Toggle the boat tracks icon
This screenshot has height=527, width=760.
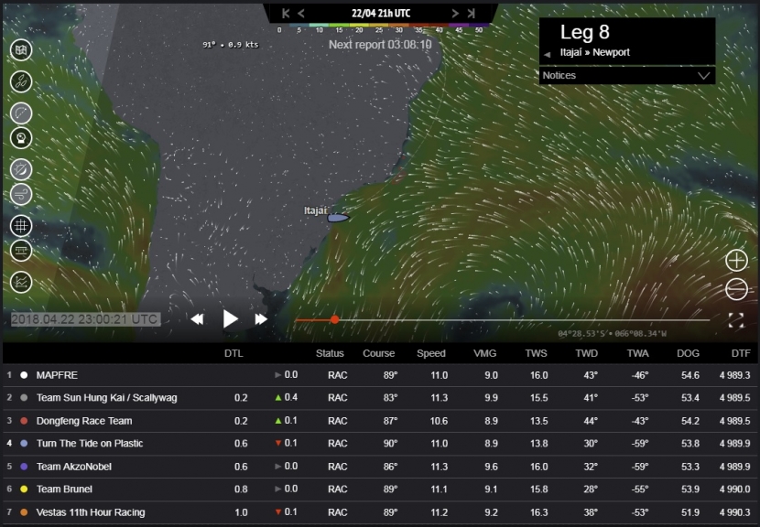(21, 81)
